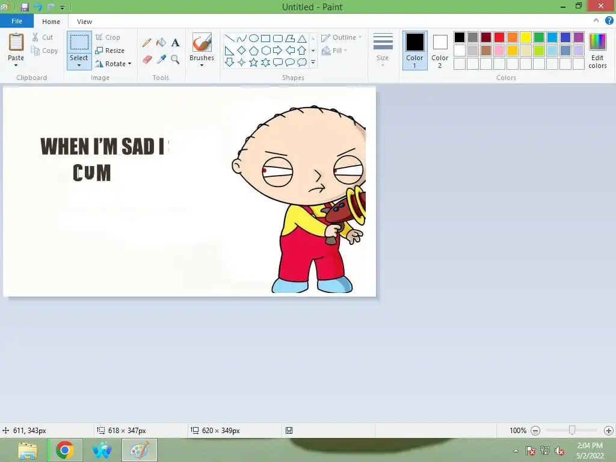Pick the yellow color swatch
The image size is (616, 462).
pos(526,37)
